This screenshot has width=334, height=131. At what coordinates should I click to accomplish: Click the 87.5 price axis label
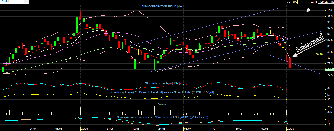(x=330, y=40)
